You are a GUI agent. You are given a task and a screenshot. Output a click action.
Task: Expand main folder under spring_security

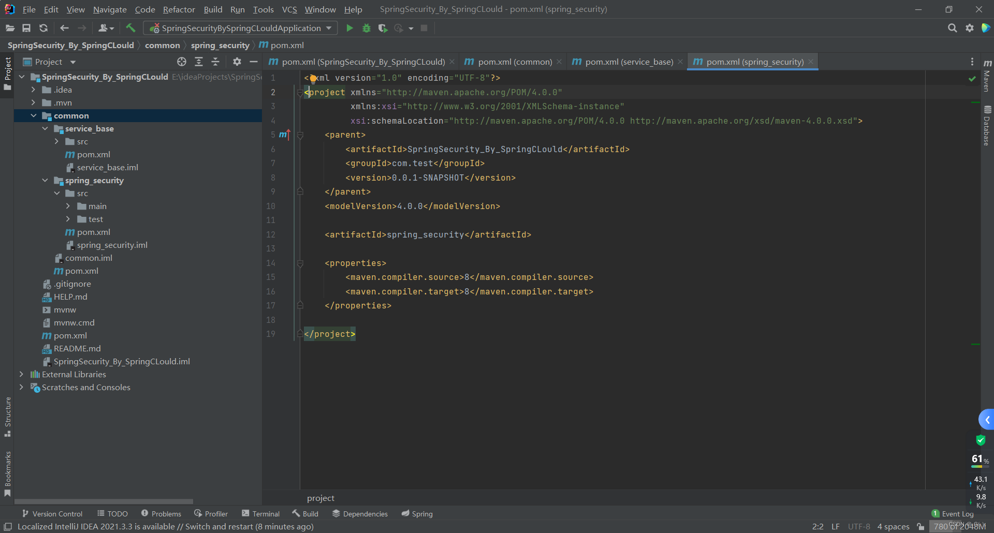click(68, 206)
